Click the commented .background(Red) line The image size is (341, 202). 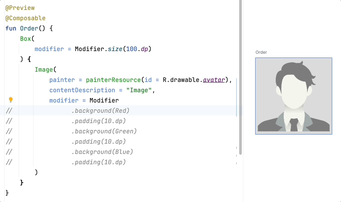(x=100, y=111)
